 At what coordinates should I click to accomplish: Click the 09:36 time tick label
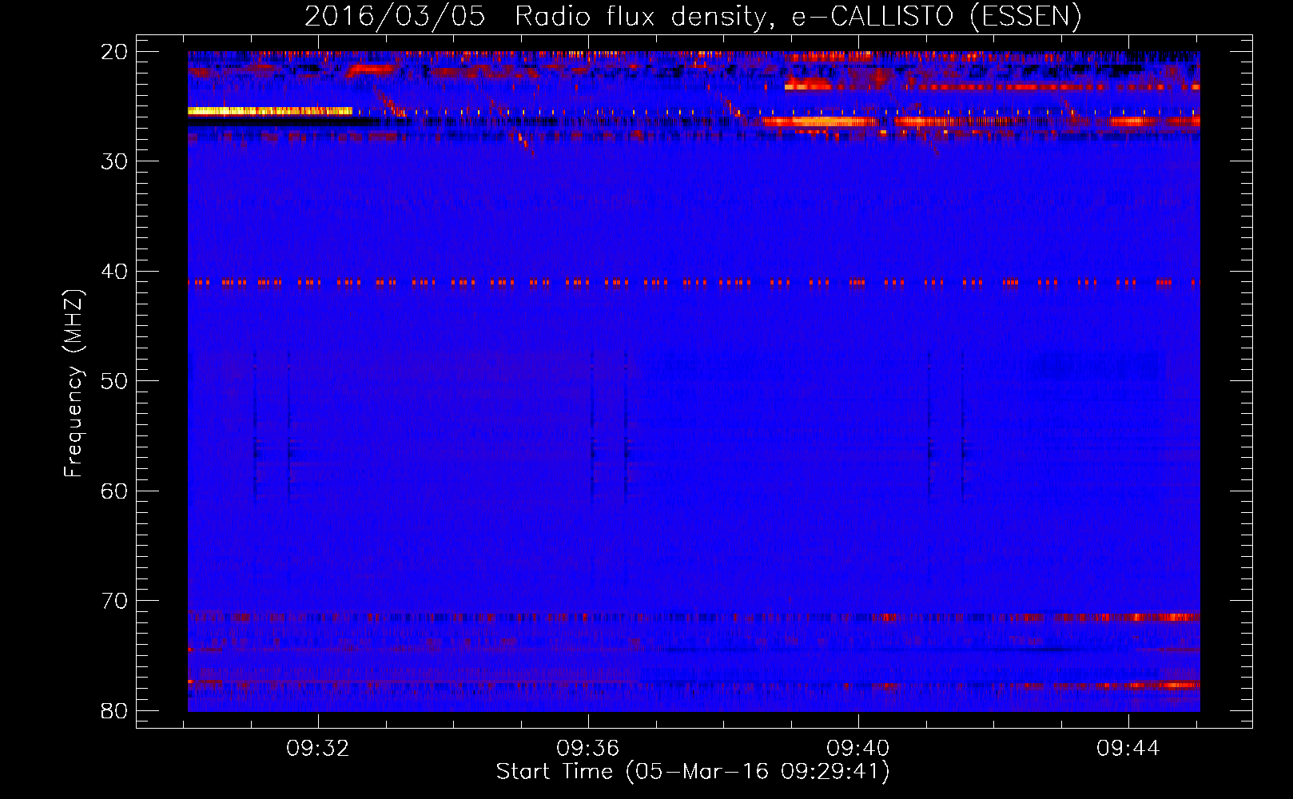coord(588,749)
